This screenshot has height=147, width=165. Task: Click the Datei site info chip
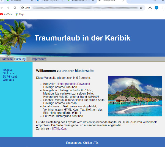[26, 8]
